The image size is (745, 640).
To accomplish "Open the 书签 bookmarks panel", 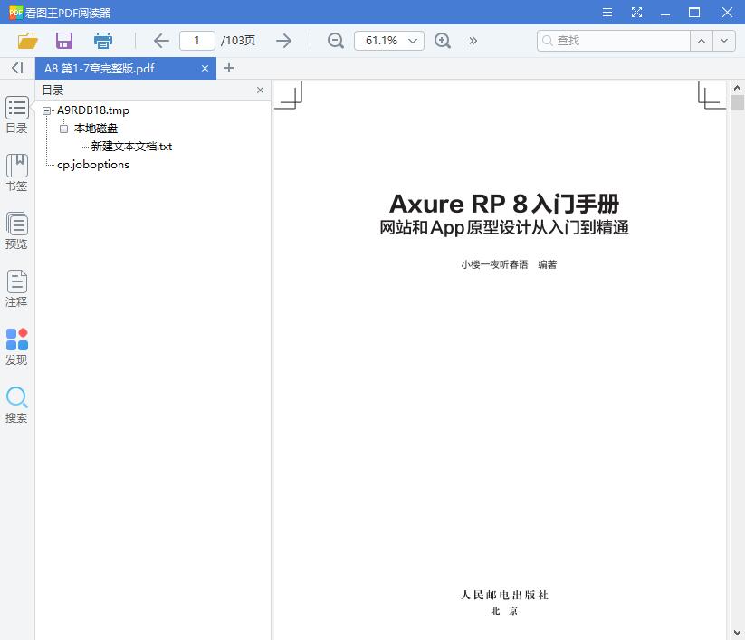I will pyautogui.click(x=16, y=174).
